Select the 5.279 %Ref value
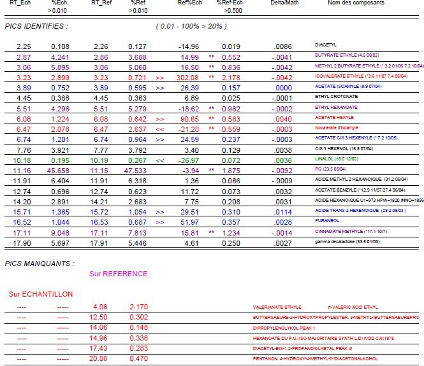Screen dimensions: 424x366 pyautogui.click(x=137, y=109)
